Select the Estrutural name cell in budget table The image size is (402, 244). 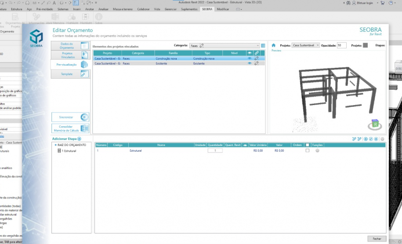point(136,151)
